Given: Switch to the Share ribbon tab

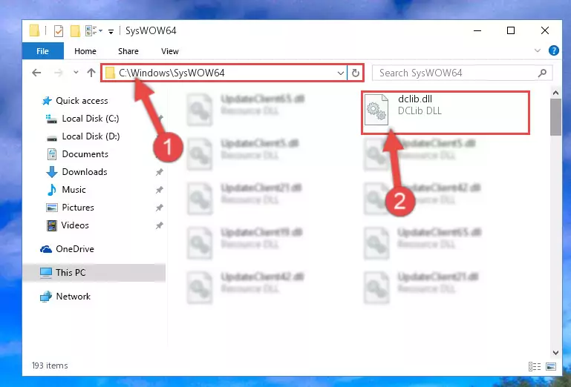Looking at the screenshot, I should (x=128, y=51).
